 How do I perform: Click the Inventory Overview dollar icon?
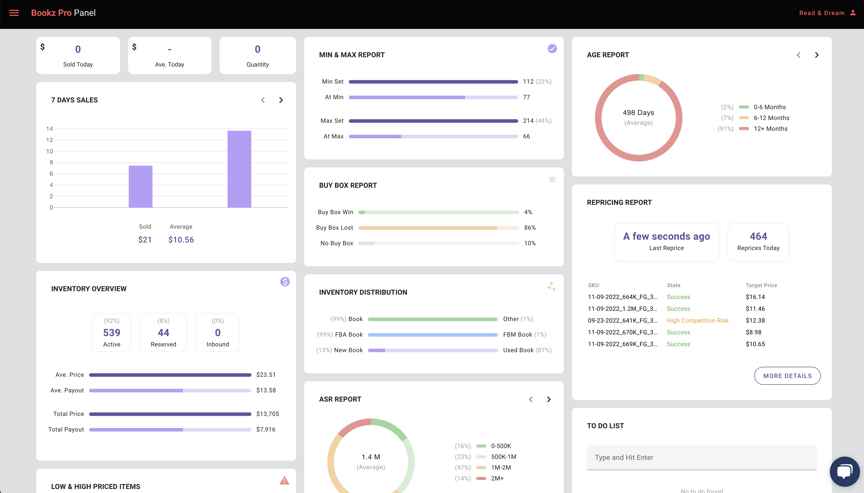pyautogui.click(x=285, y=282)
